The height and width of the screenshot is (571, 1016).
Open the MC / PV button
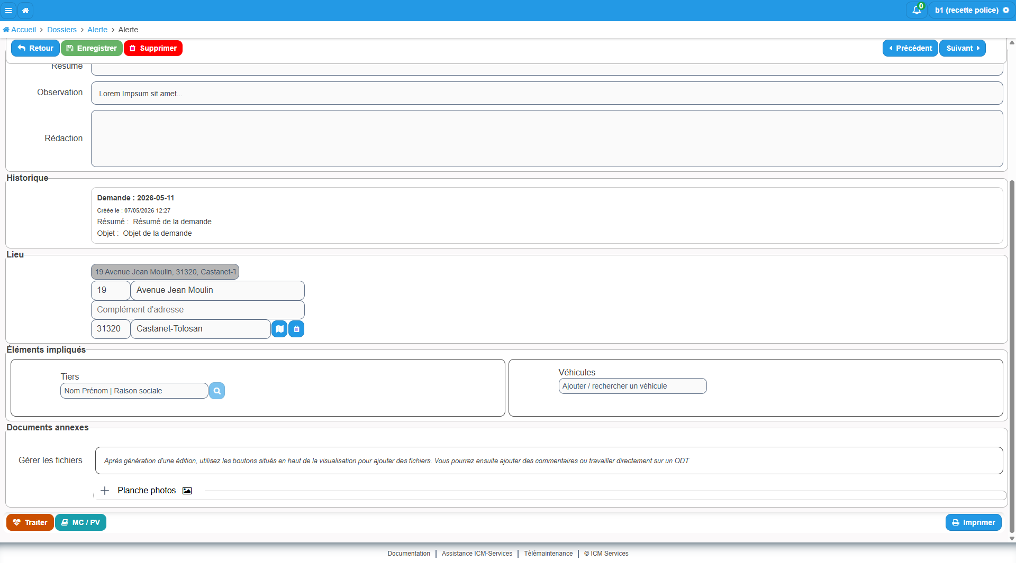[x=80, y=522]
